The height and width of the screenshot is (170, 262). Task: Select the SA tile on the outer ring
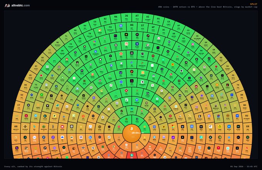point(227,67)
